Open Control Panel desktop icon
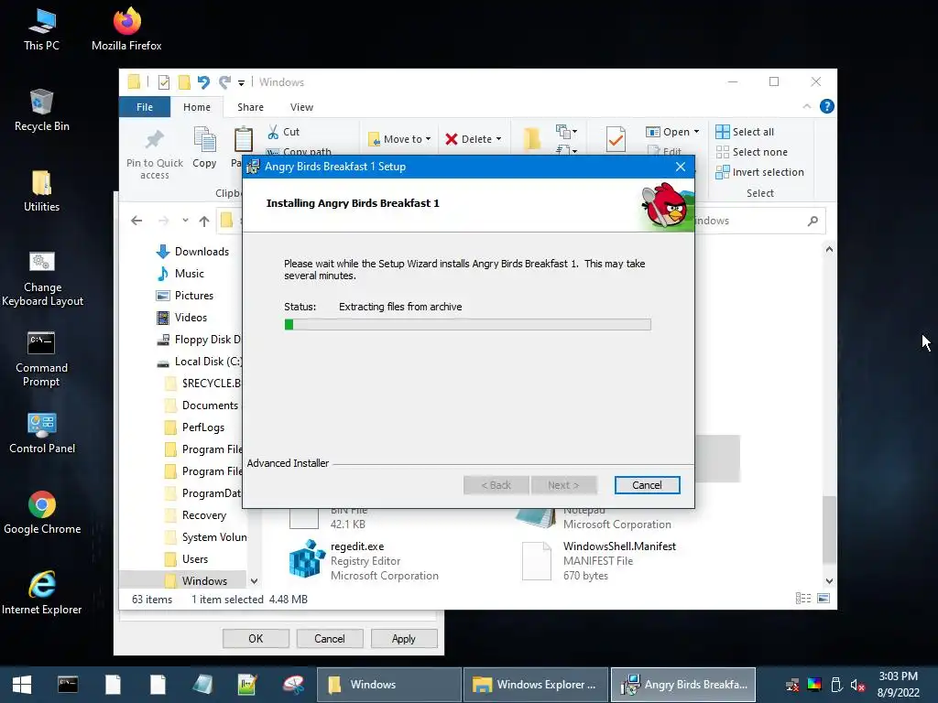938x703 pixels. [x=42, y=433]
